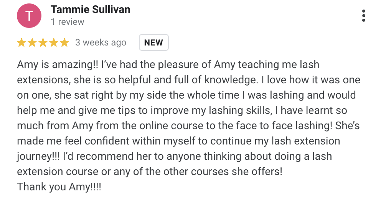Click the line starting "made me feel confident"
Screen dimensions: 386x198
pyautogui.click(x=178, y=141)
